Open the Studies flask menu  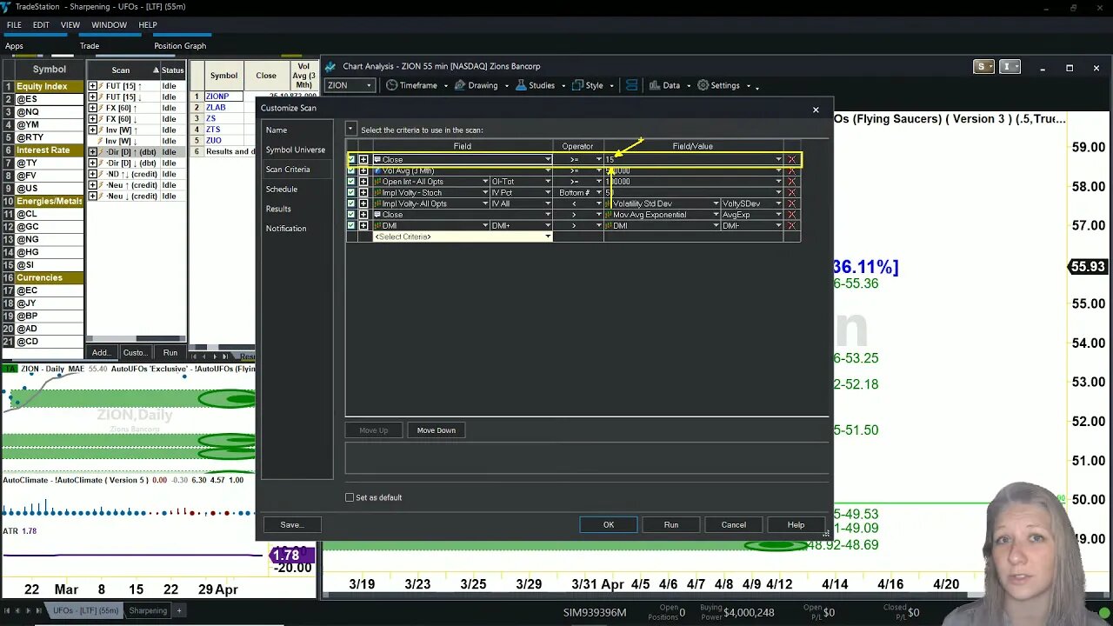536,85
